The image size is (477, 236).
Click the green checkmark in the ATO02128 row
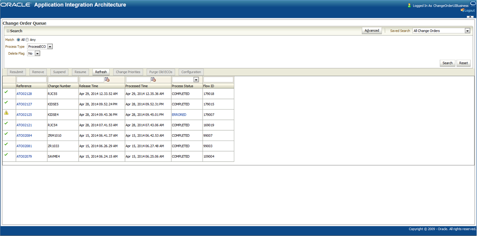[6, 92]
